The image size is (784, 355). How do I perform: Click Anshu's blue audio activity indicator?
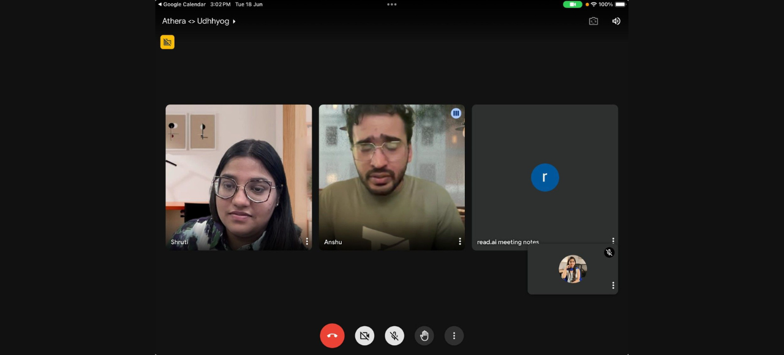pos(456,113)
